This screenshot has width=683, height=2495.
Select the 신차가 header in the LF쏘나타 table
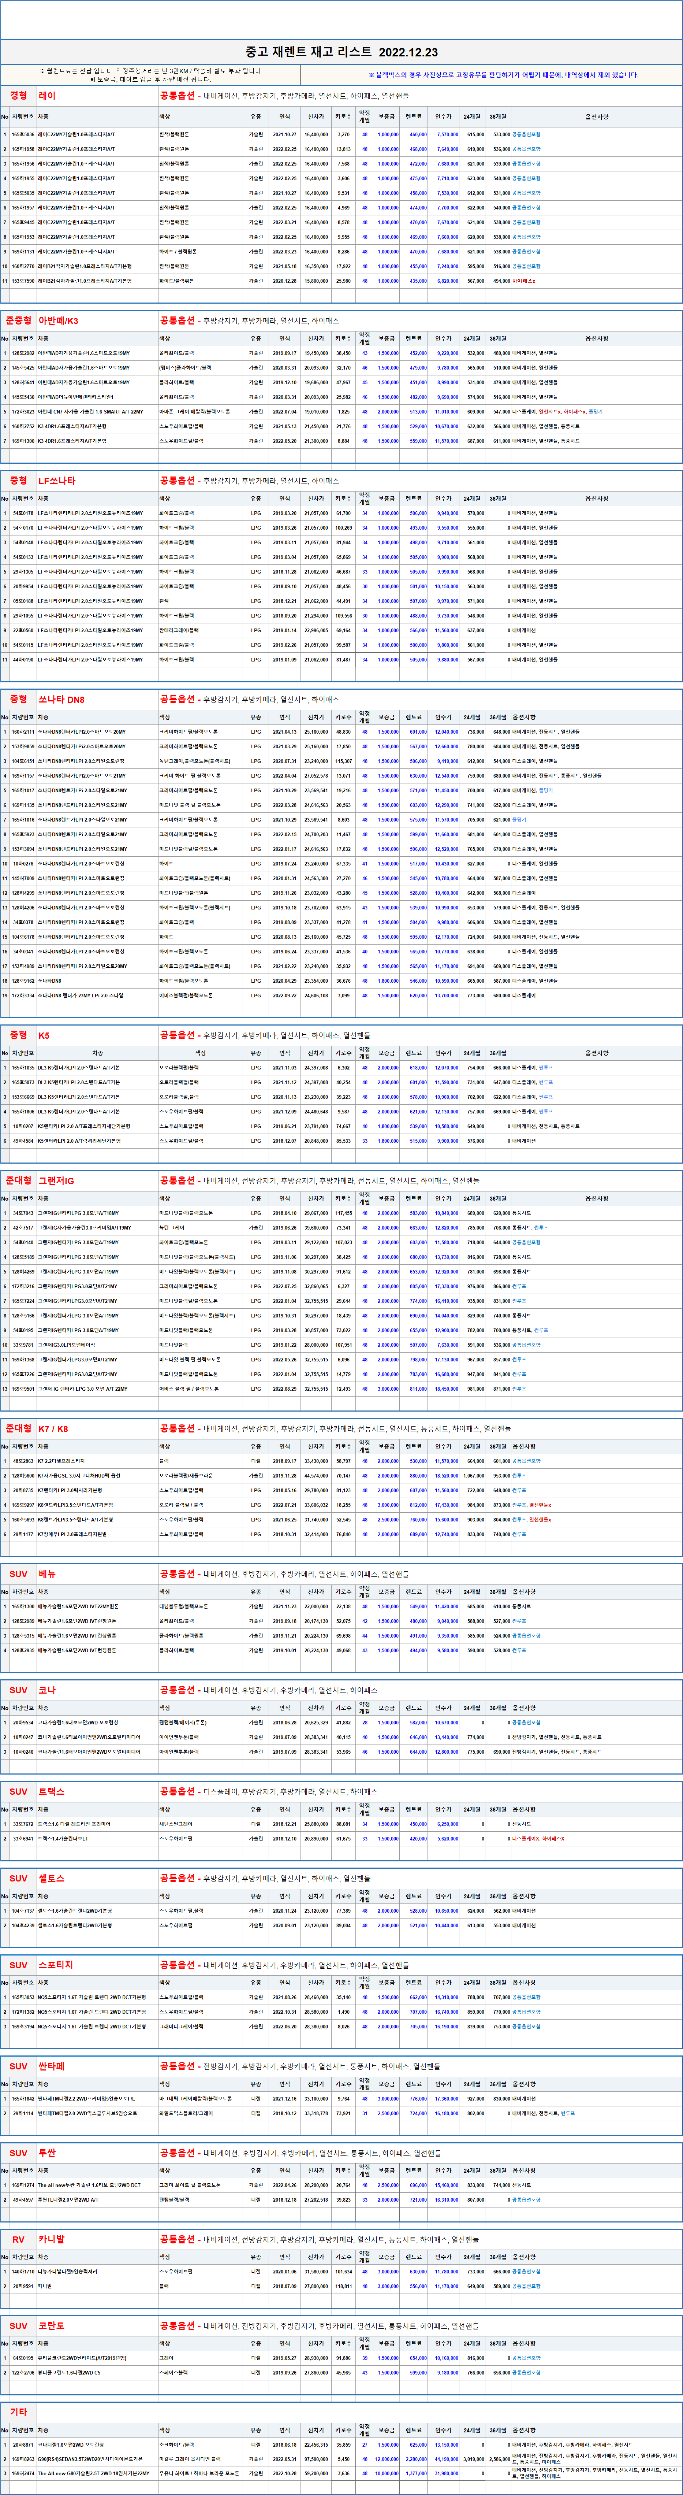point(316,499)
